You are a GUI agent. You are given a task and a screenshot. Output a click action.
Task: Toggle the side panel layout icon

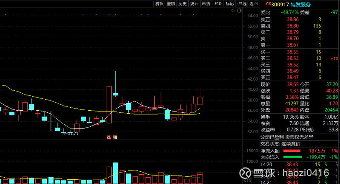[x=239, y=10]
